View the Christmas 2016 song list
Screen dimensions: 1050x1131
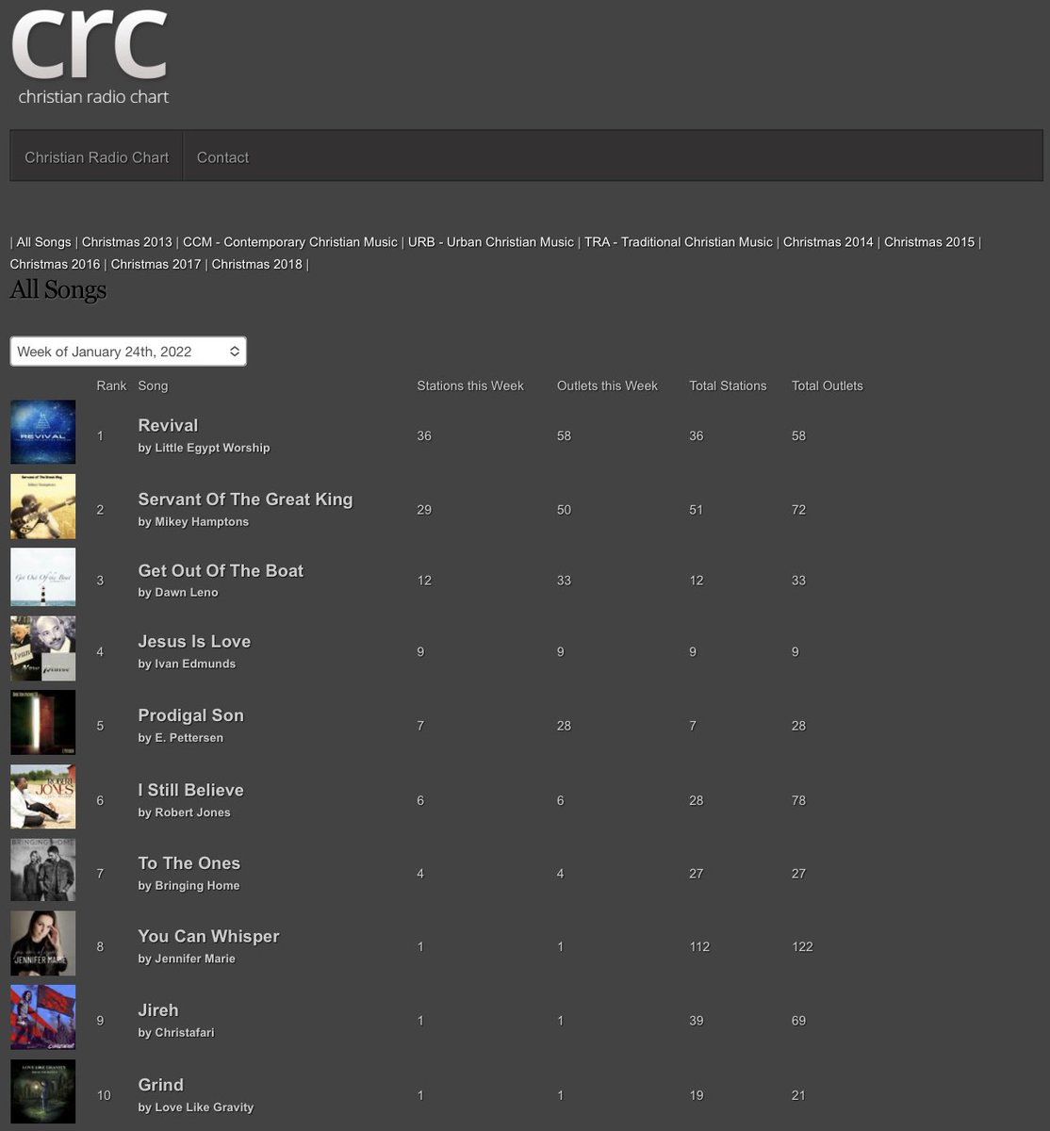(55, 264)
